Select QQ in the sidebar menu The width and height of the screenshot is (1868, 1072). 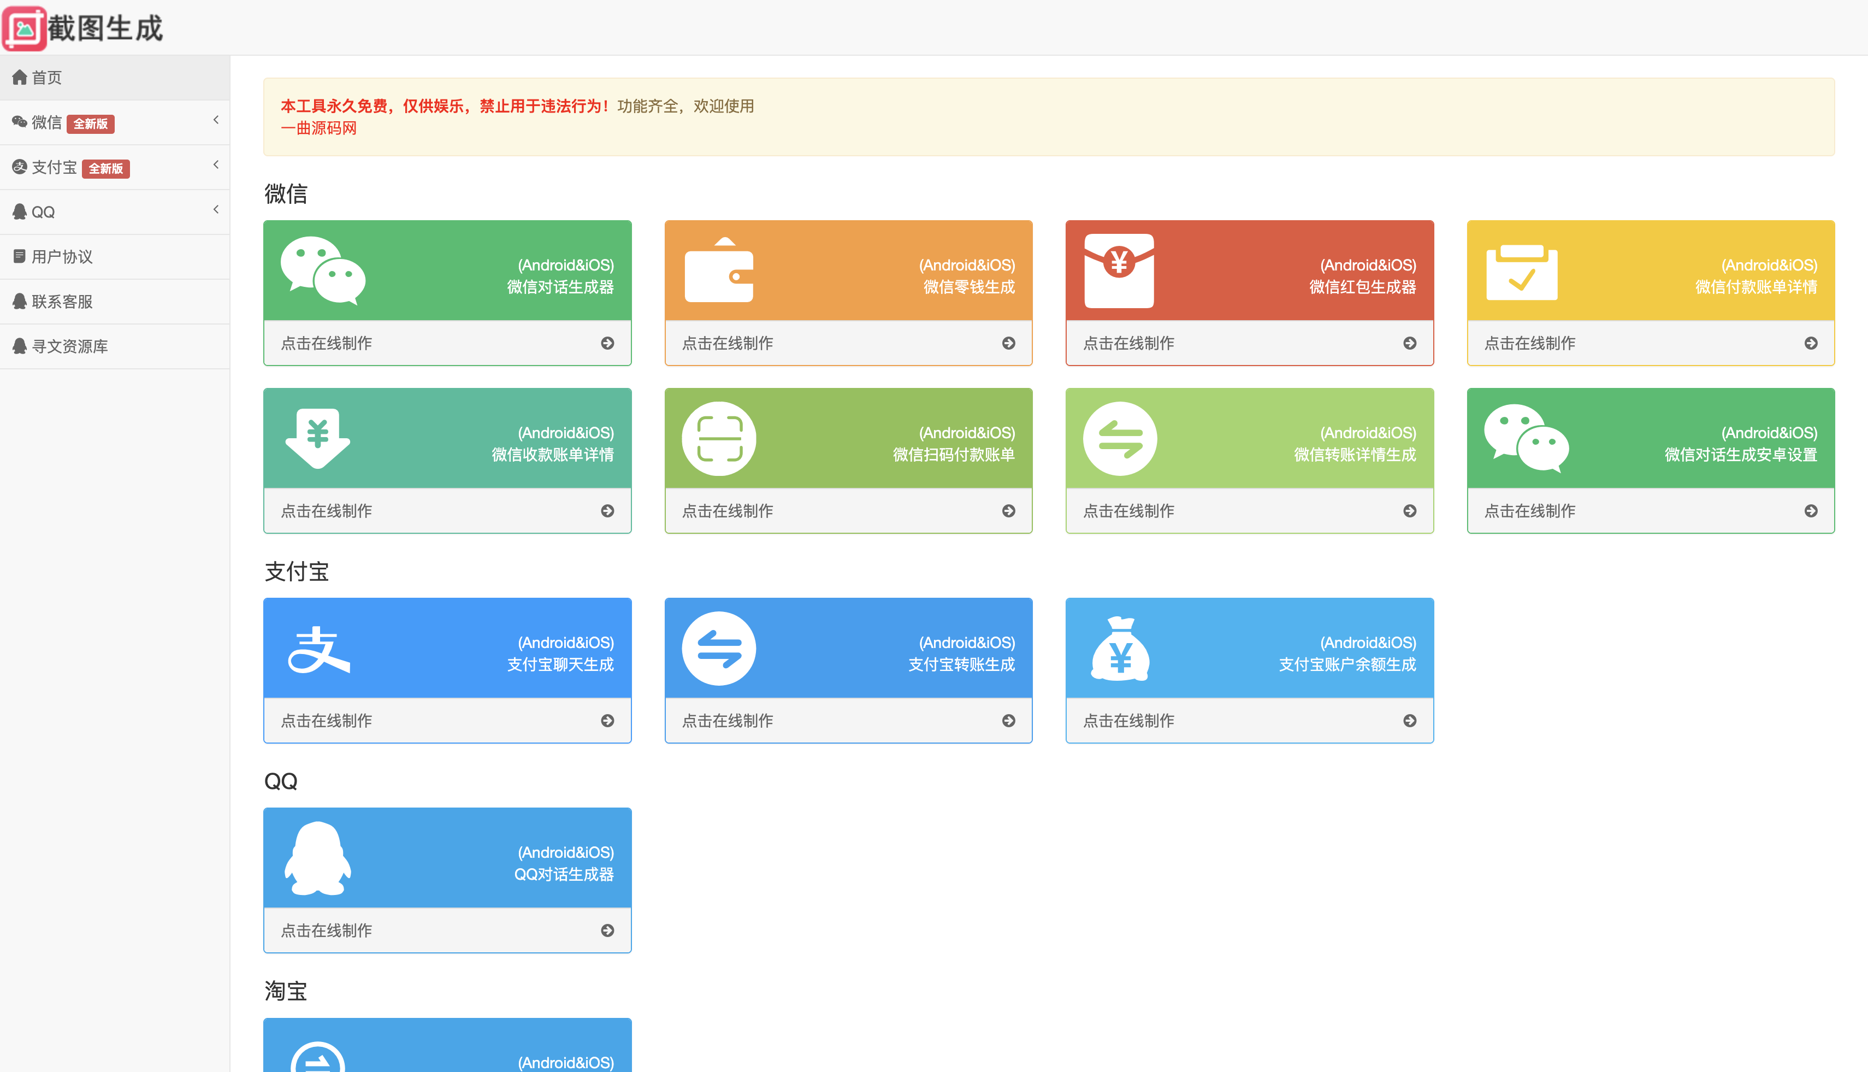(115, 212)
